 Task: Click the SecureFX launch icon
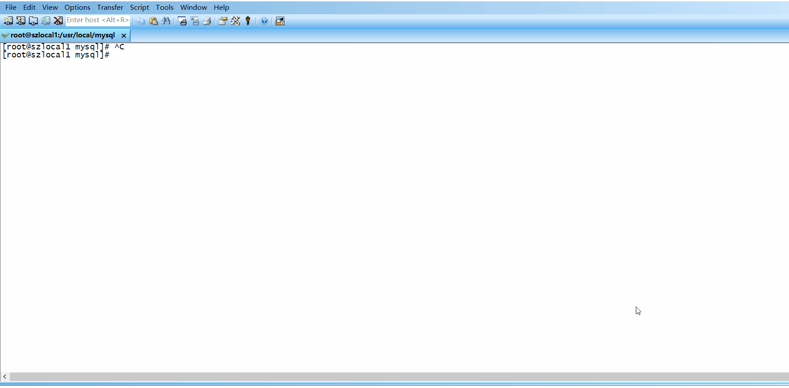[280, 21]
